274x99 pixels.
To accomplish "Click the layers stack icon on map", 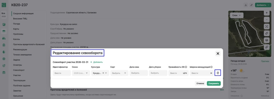I will pos(267,40).
